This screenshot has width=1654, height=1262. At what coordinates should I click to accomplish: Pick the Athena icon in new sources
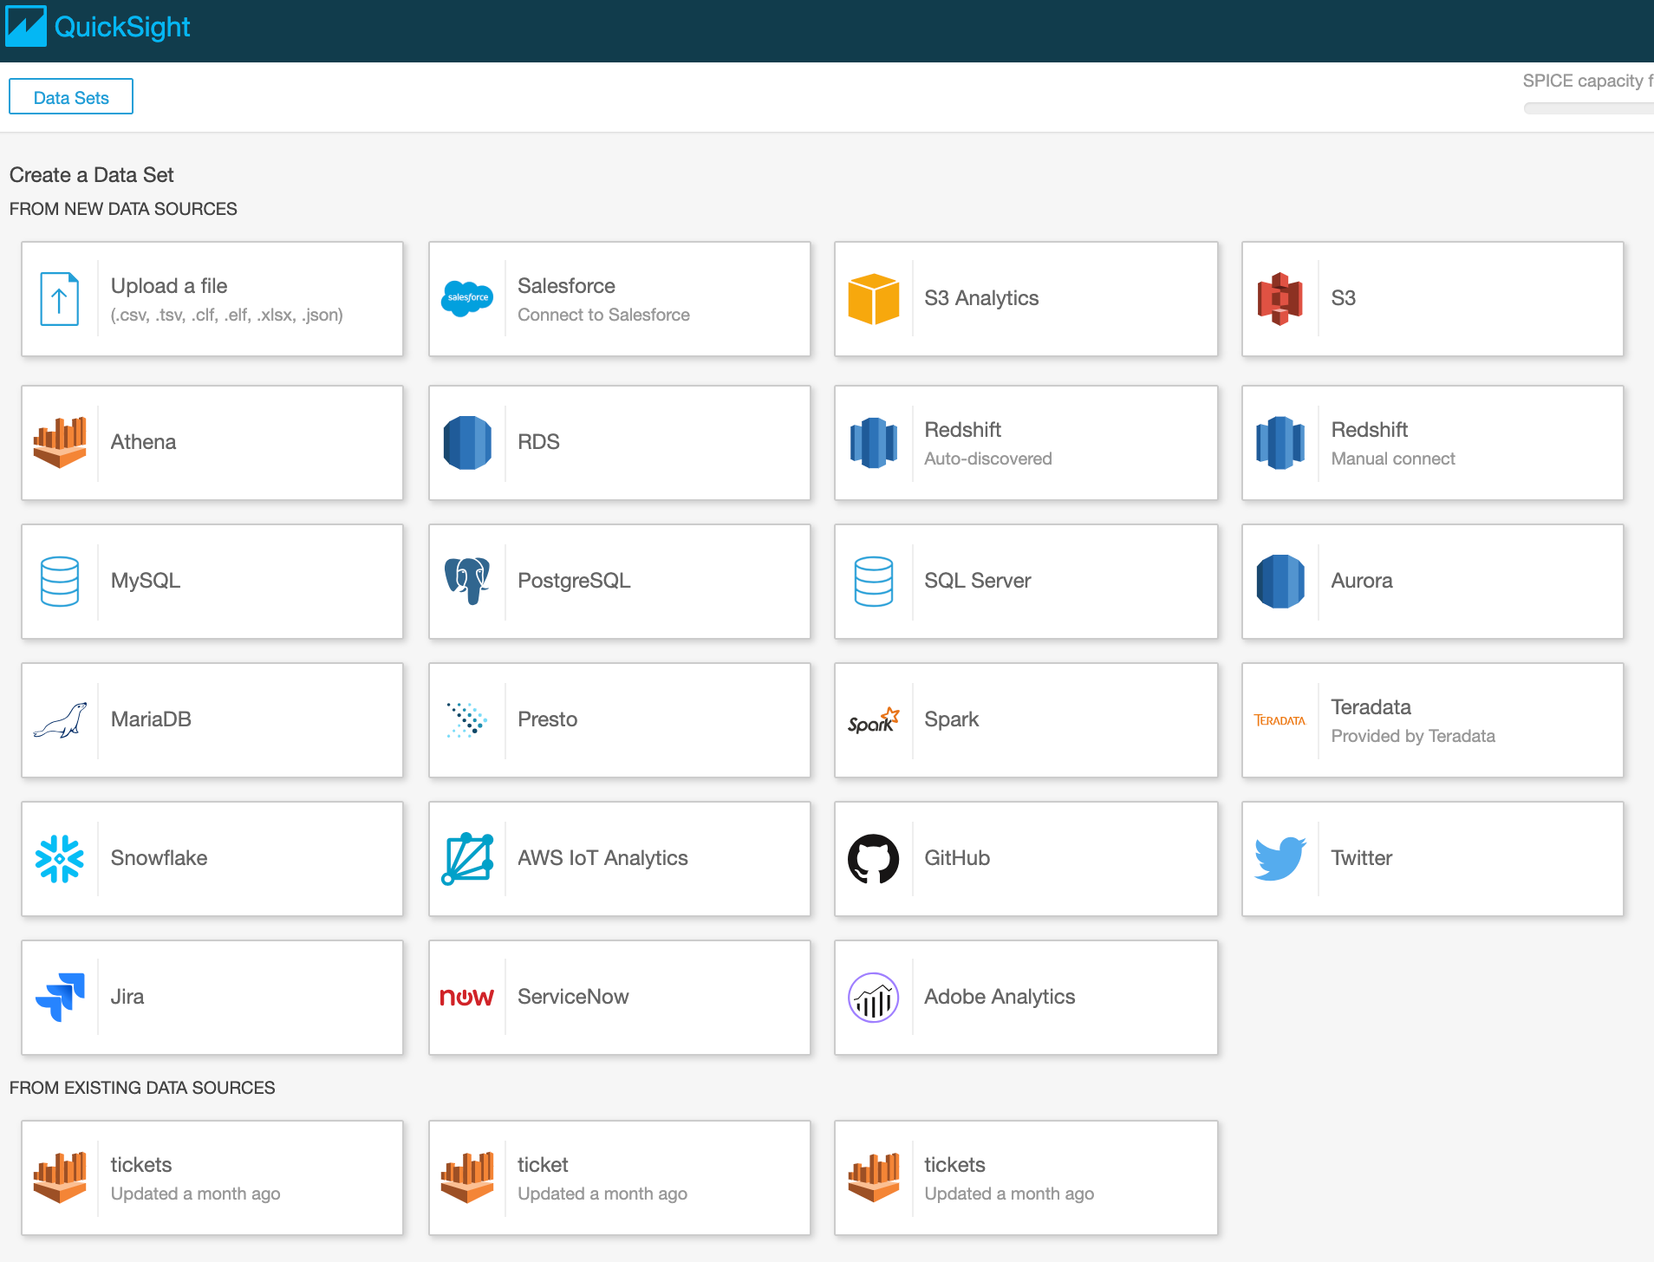(60, 442)
